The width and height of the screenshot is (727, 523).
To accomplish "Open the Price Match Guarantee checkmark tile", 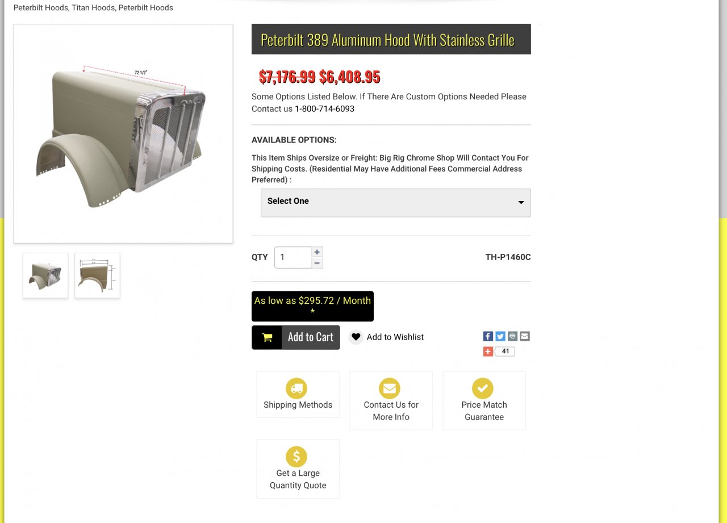I will [484, 400].
